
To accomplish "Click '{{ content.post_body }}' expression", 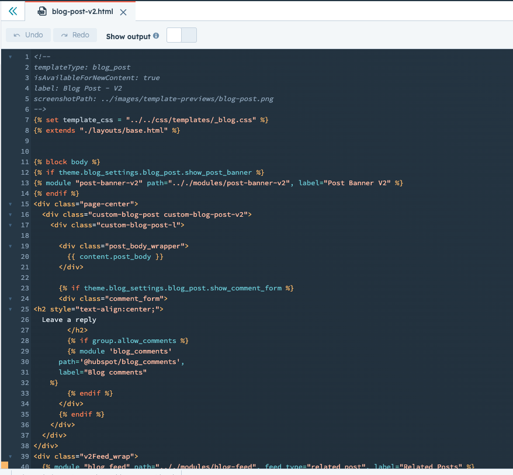I will [115, 256].
